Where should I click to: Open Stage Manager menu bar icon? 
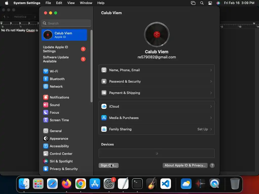click(193, 3)
